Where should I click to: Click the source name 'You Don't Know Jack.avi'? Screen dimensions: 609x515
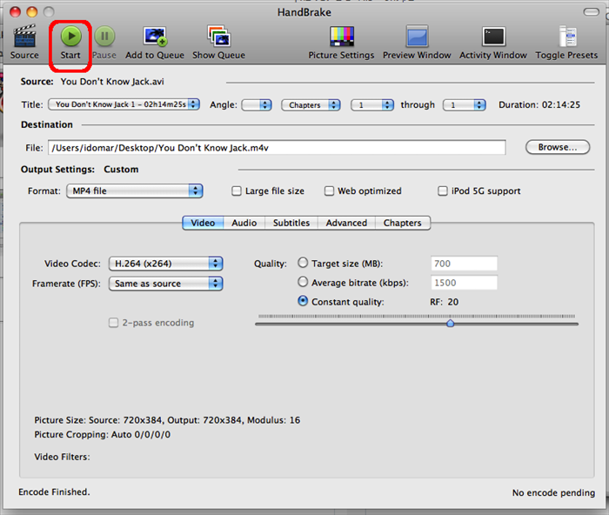tap(112, 82)
